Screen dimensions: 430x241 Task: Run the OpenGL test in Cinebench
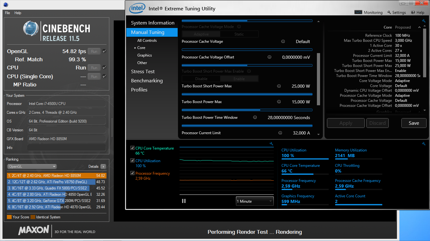click(94, 51)
